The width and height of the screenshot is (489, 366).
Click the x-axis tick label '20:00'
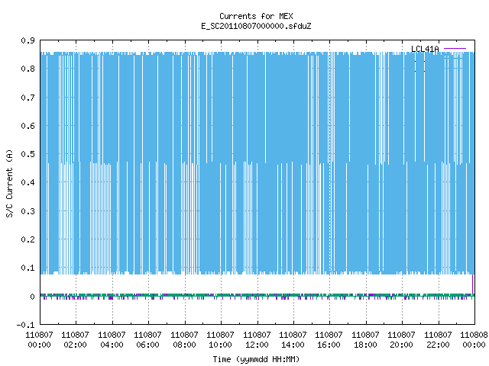tap(401, 345)
